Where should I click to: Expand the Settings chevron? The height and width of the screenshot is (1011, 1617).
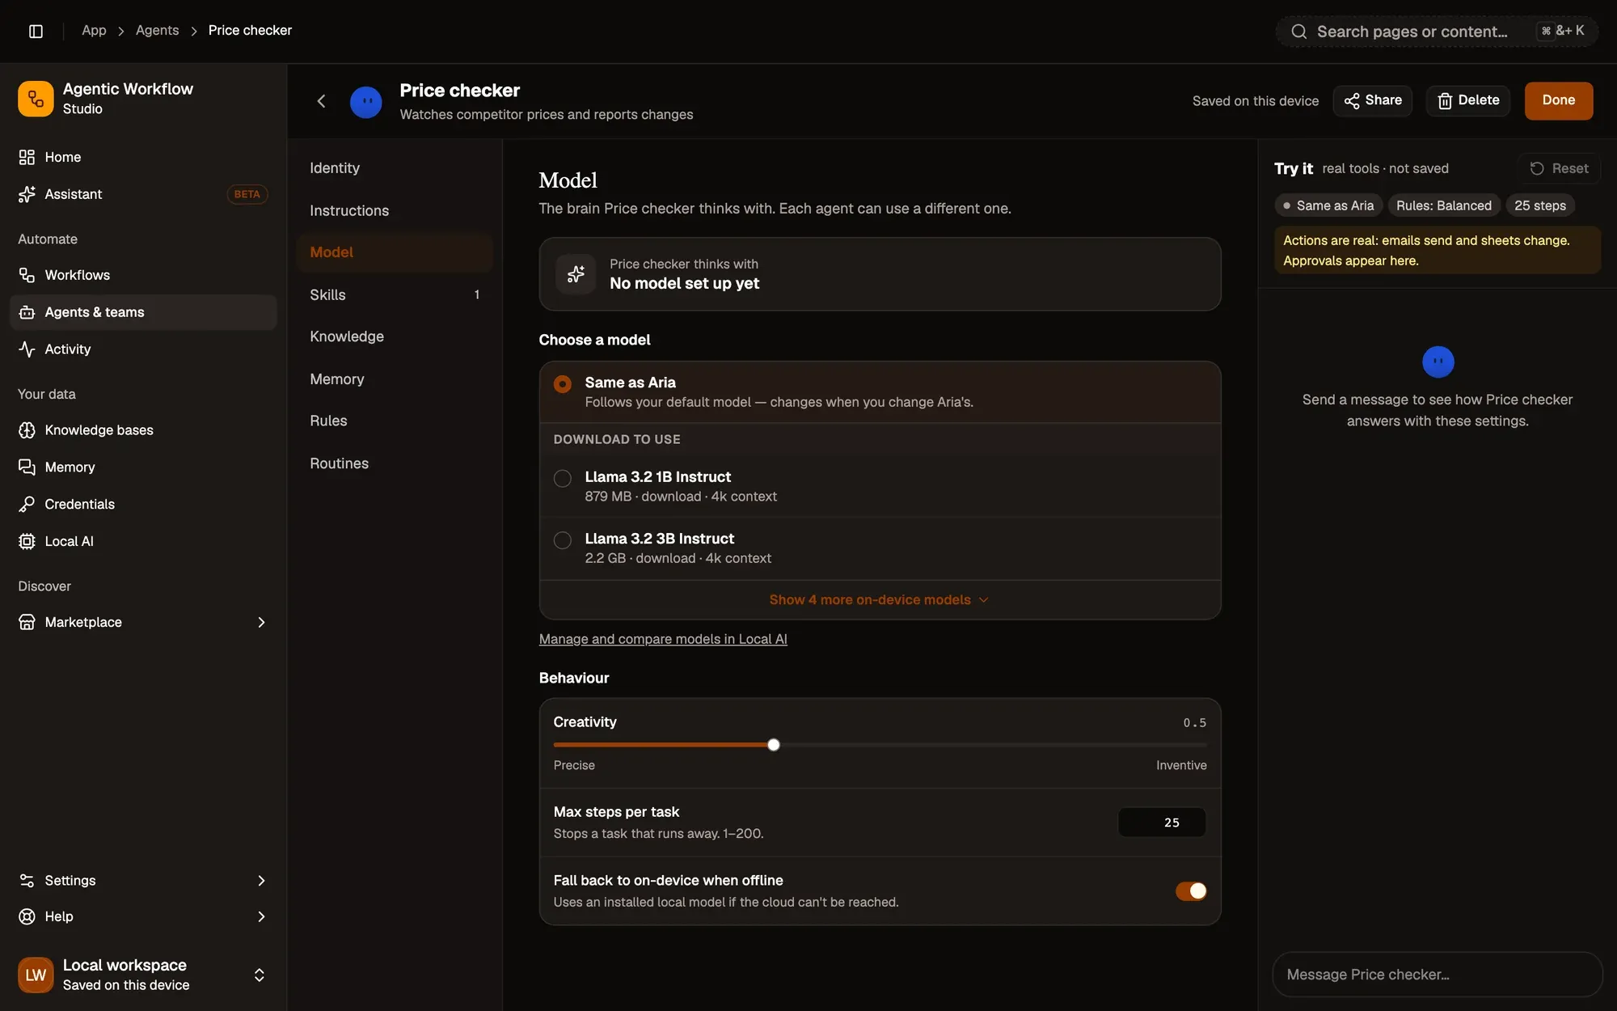click(x=261, y=880)
